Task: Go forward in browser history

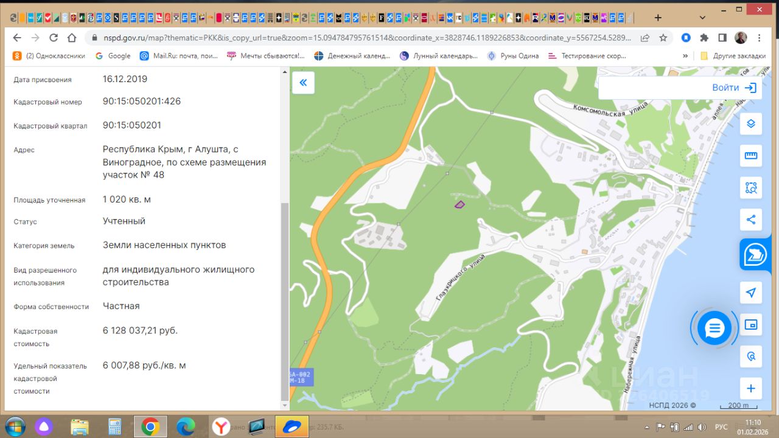Action: coord(35,38)
